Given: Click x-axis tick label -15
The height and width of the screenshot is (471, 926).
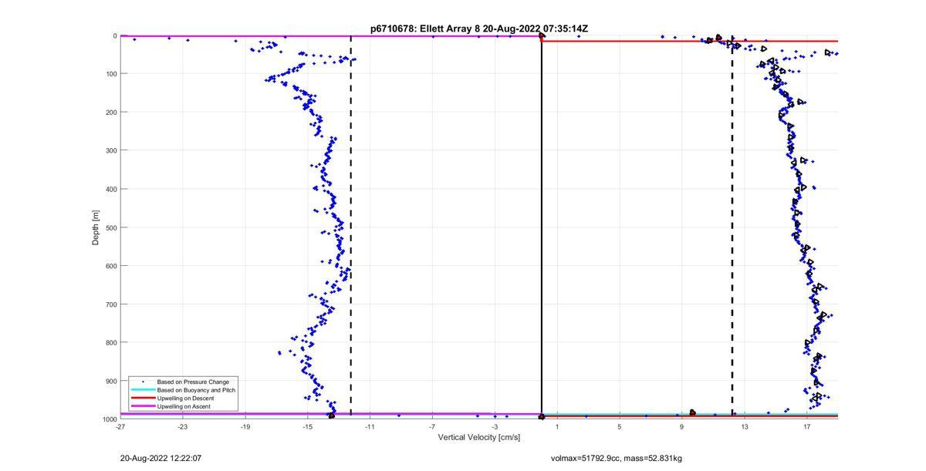Looking at the screenshot, I should (307, 426).
